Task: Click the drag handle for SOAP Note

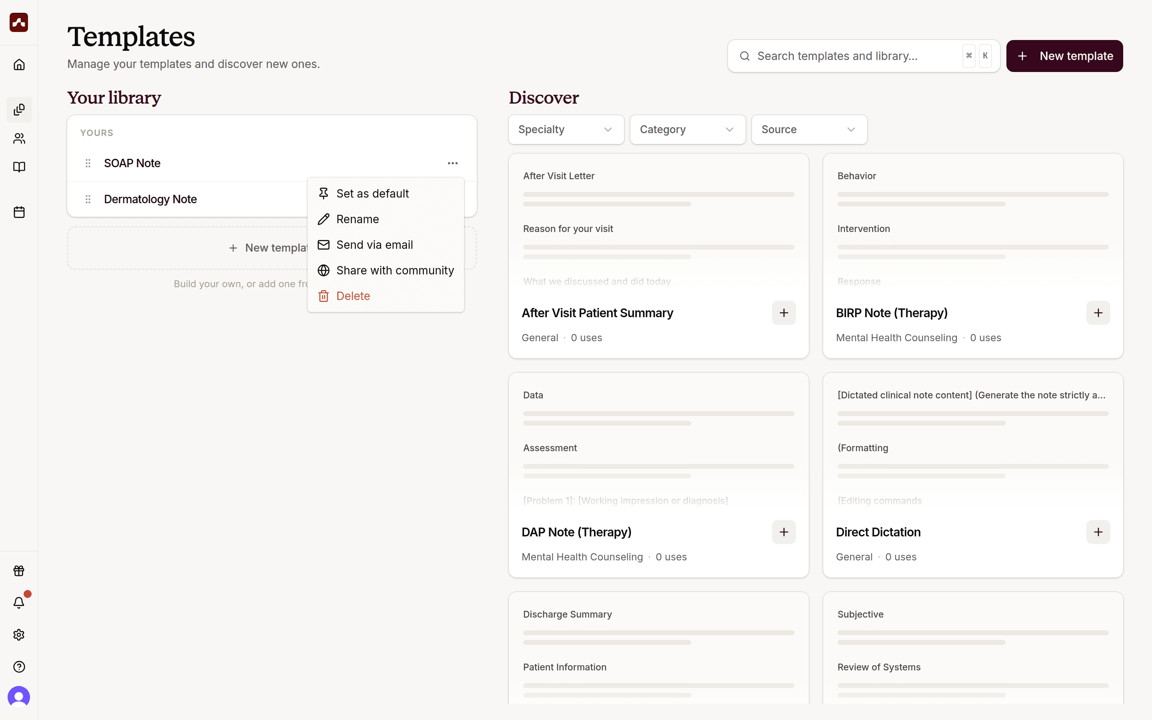Action: click(x=88, y=163)
